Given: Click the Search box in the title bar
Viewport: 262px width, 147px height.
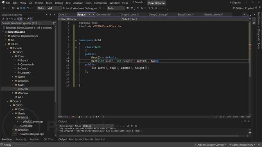Looking at the screenshot, I should 138,2.
